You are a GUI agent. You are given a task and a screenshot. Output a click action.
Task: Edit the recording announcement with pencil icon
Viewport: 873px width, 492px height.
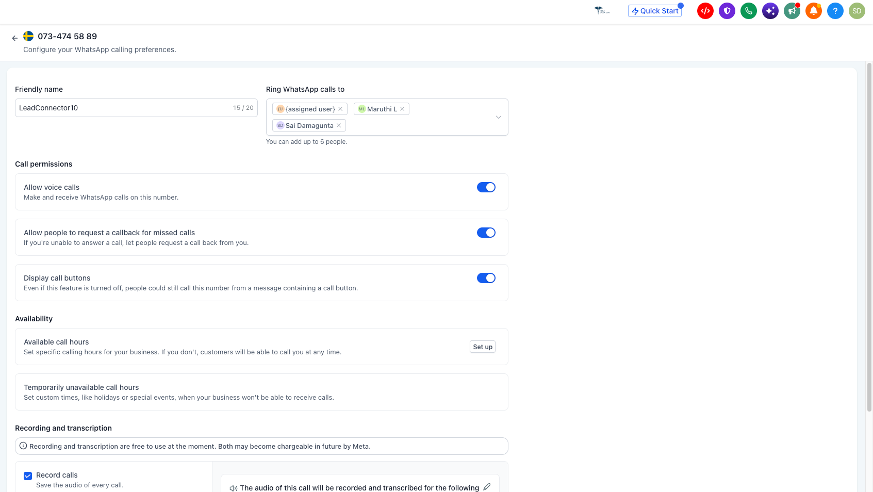coord(487,487)
